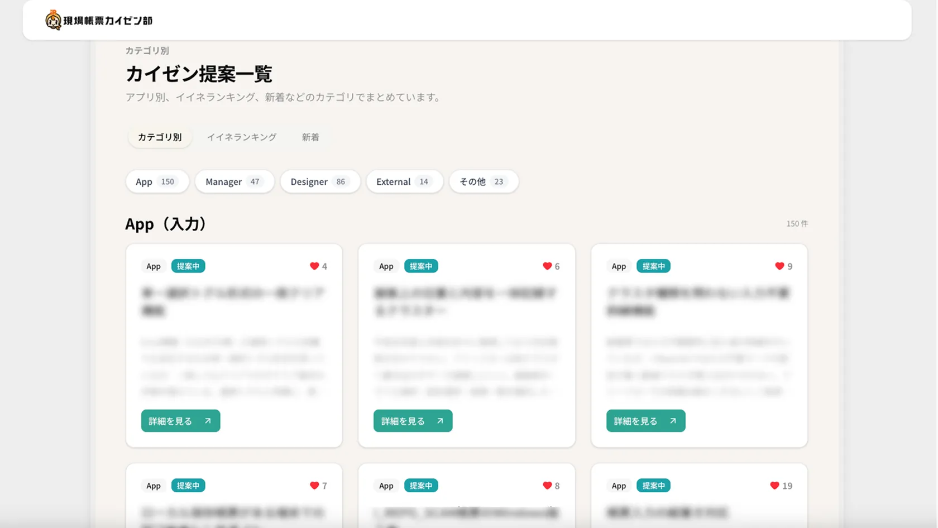Viewport: 938px width, 528px height.
Task: Click the heart icon showing 19 likes
Action: 774,486
